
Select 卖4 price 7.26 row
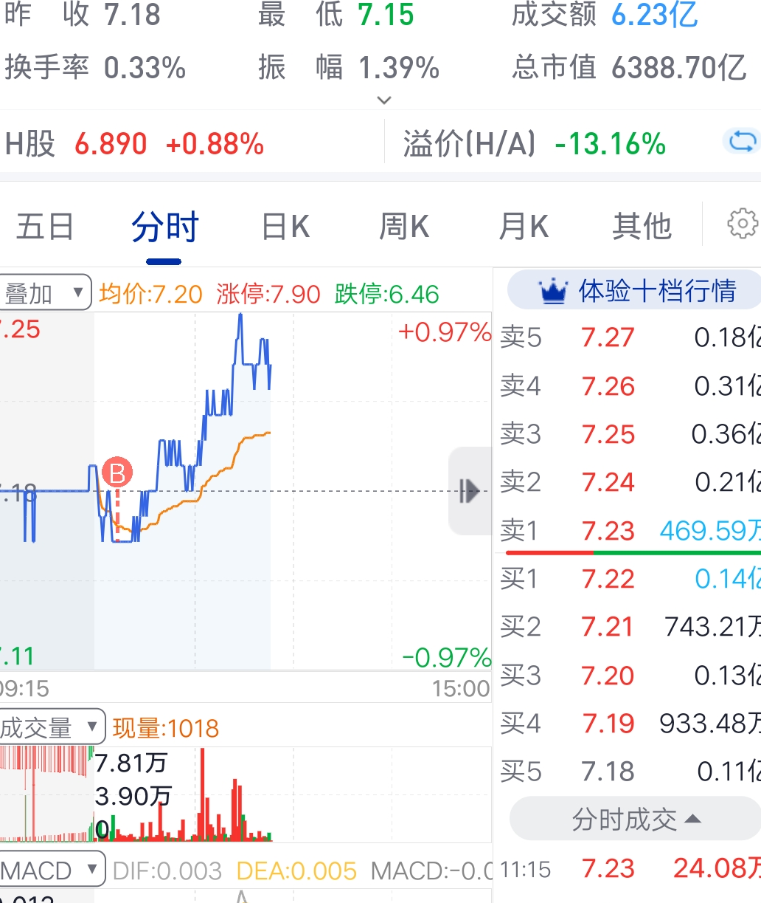point(629,385)
